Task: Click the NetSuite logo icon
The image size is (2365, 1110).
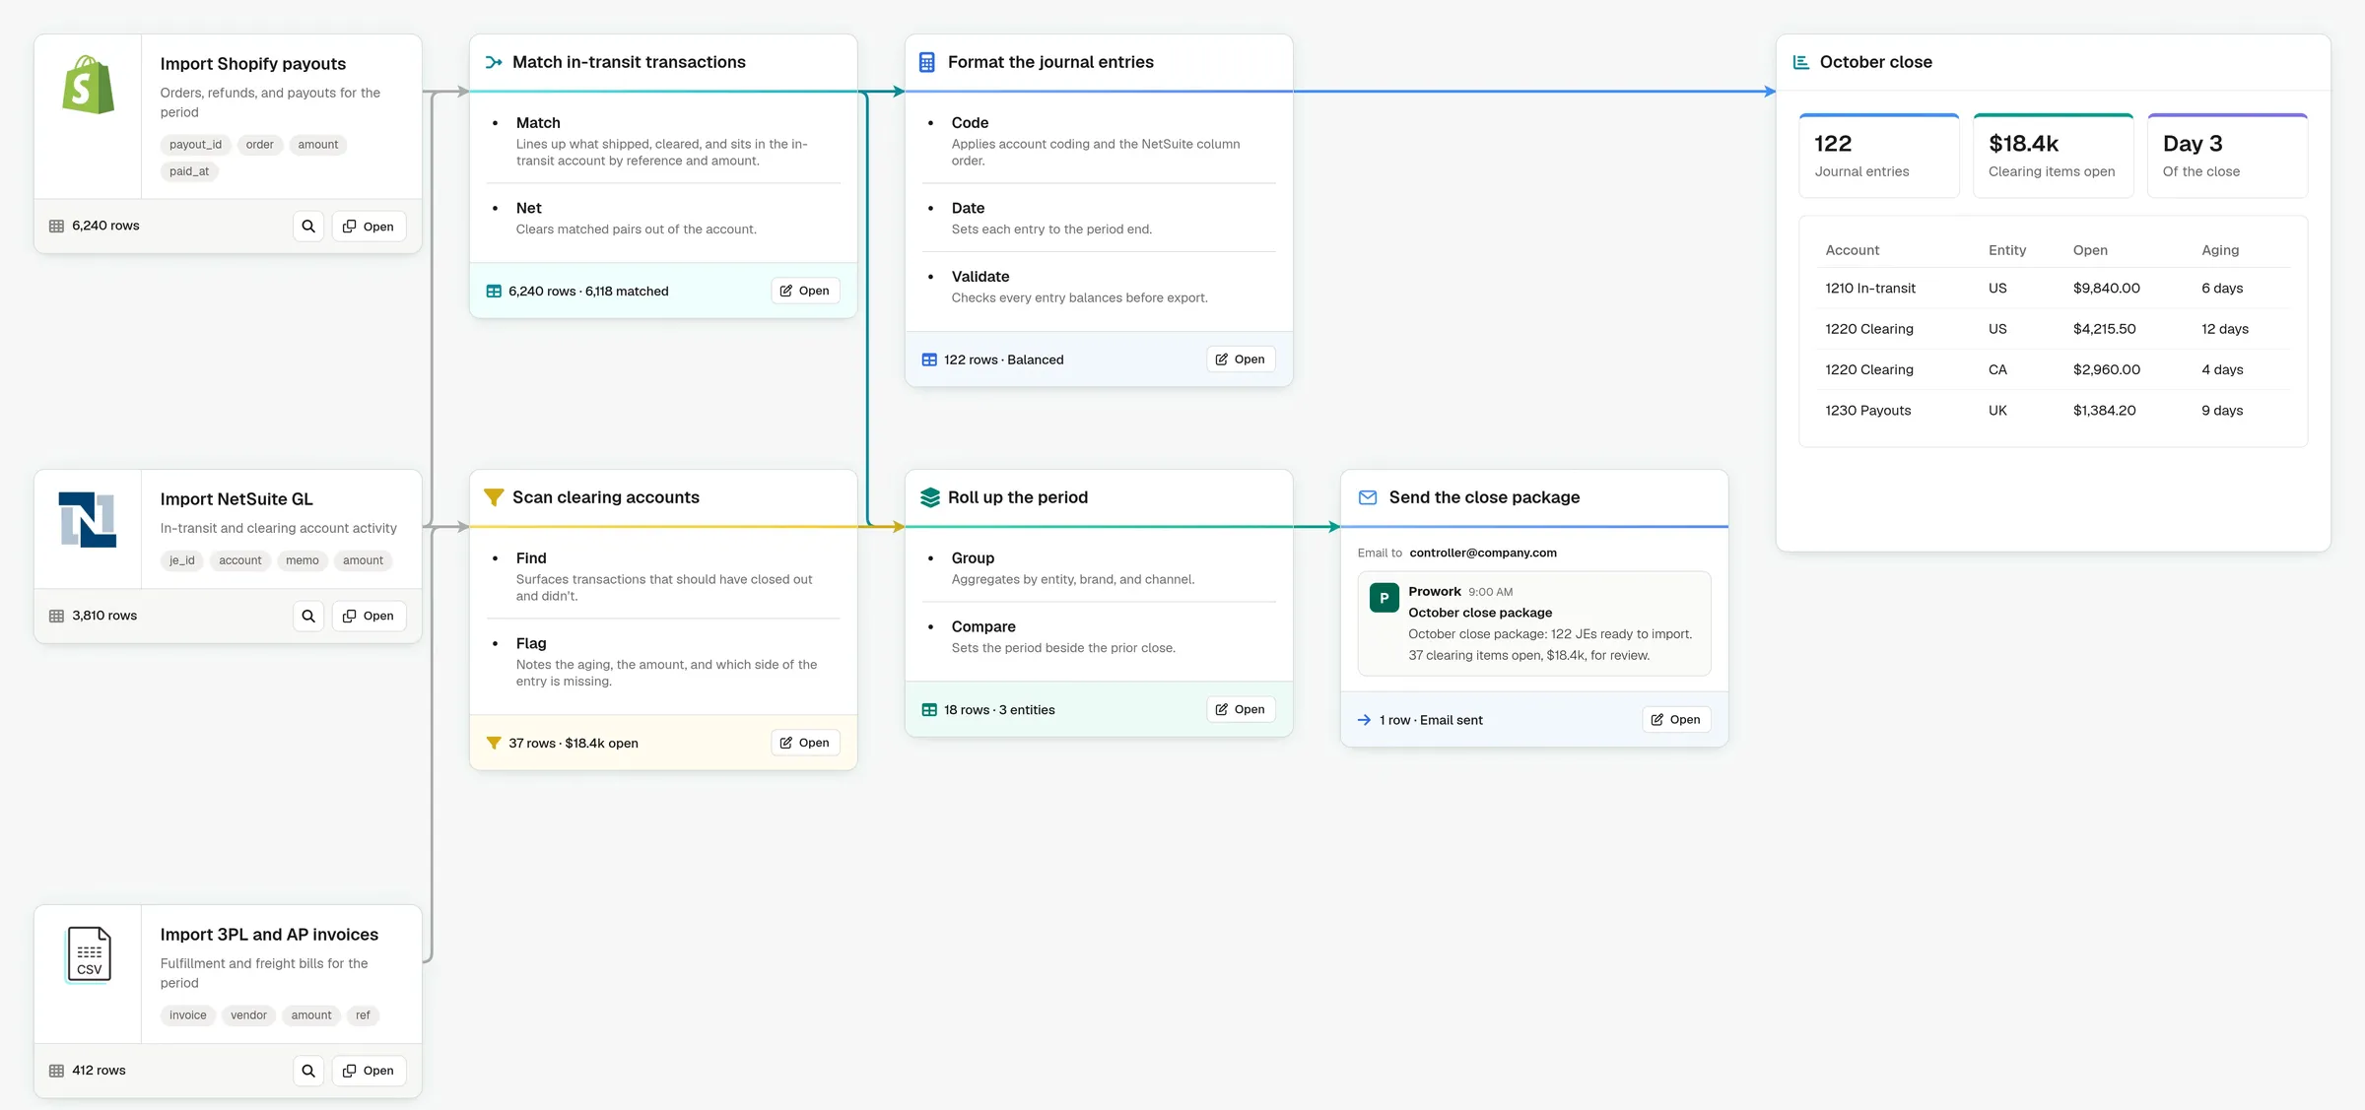Action: click(x=88, y=519)
